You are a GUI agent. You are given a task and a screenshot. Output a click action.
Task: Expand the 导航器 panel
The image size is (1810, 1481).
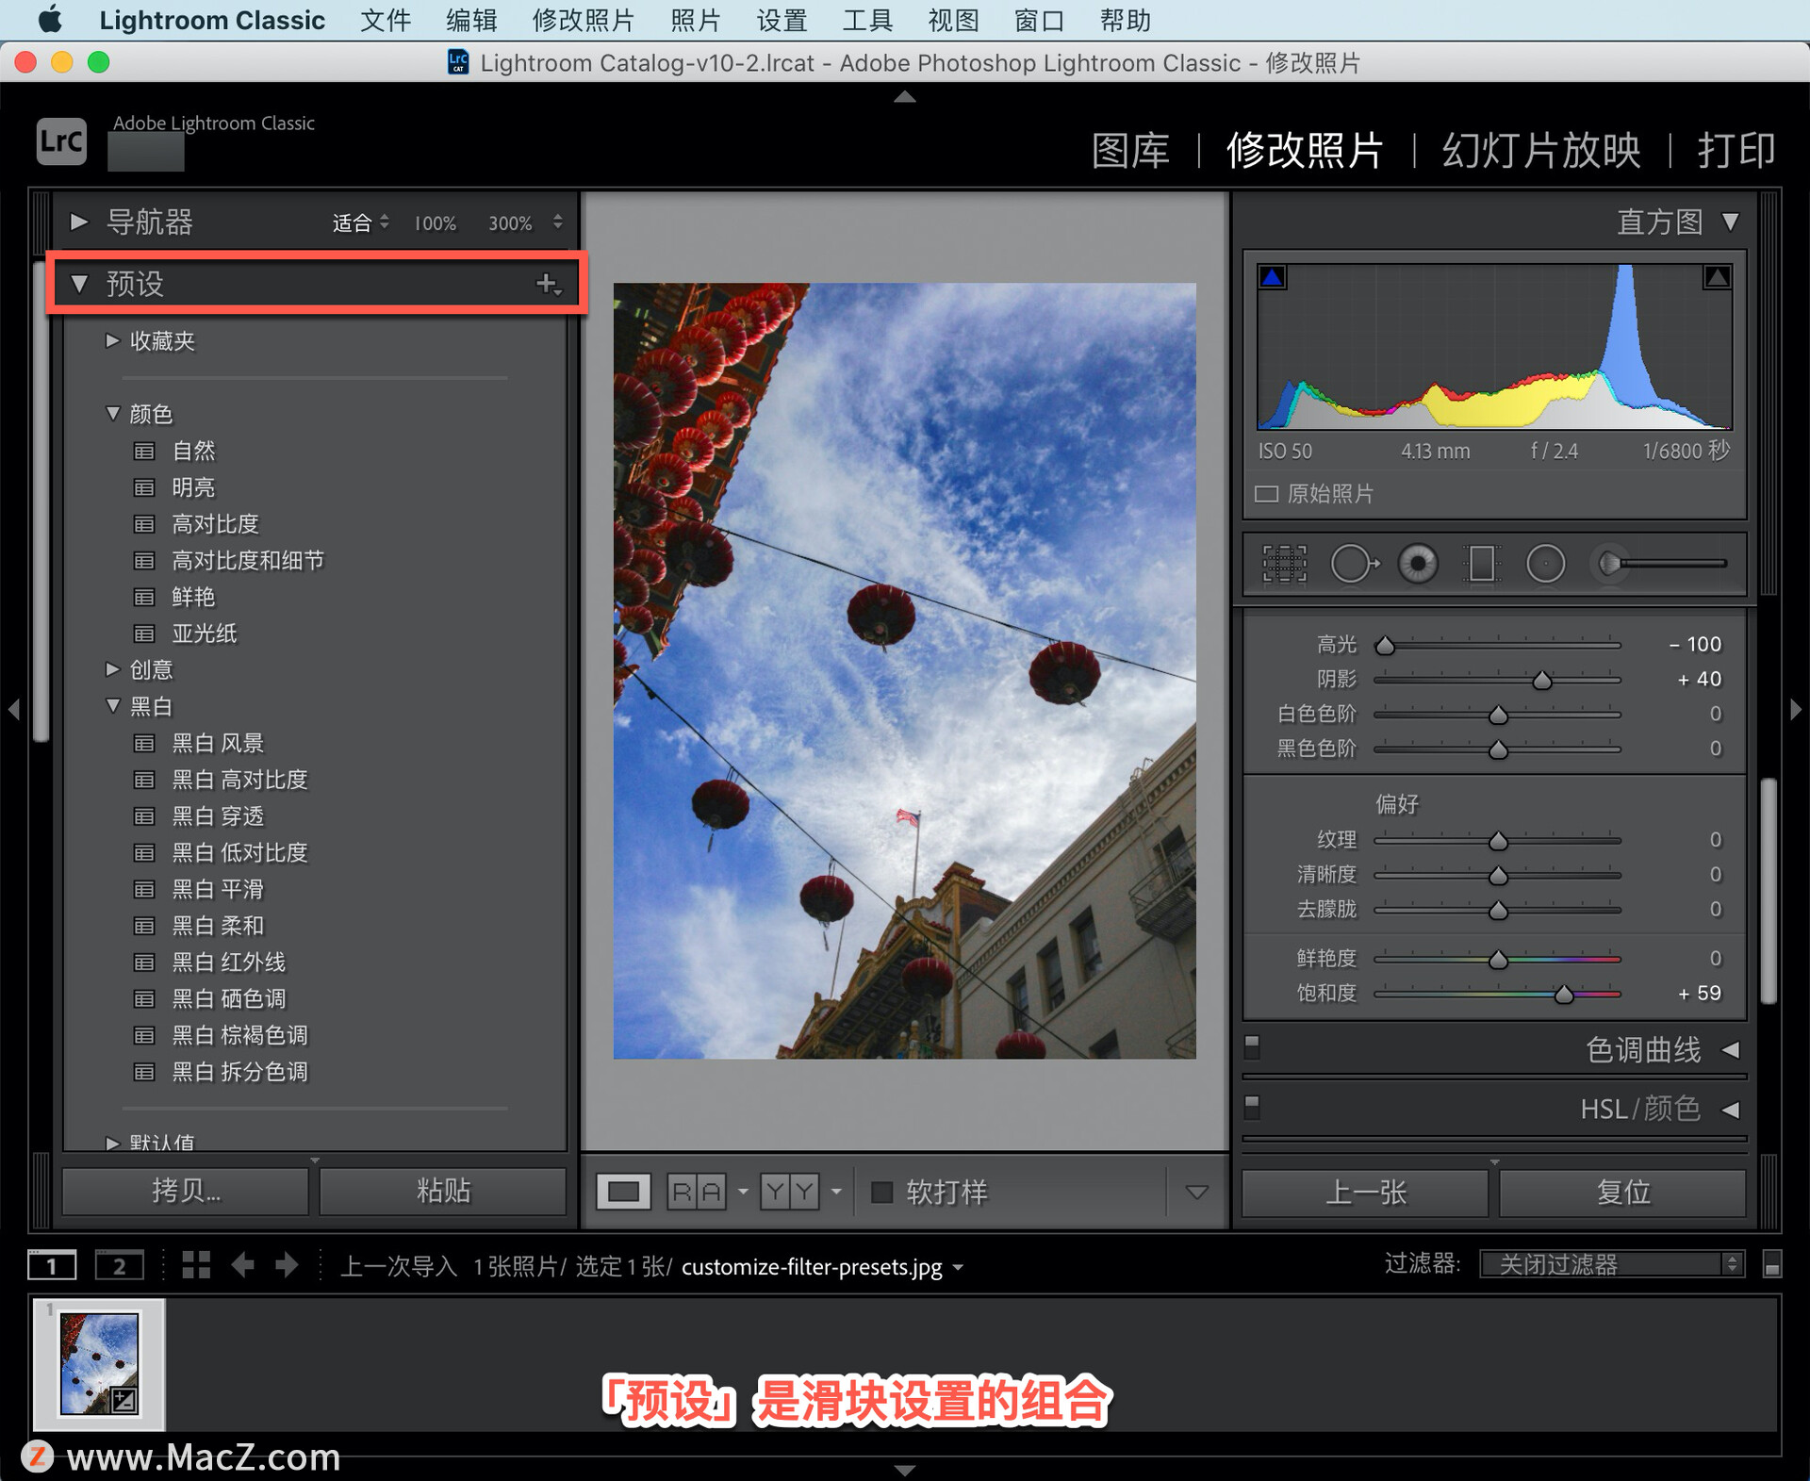coord(79,222)
